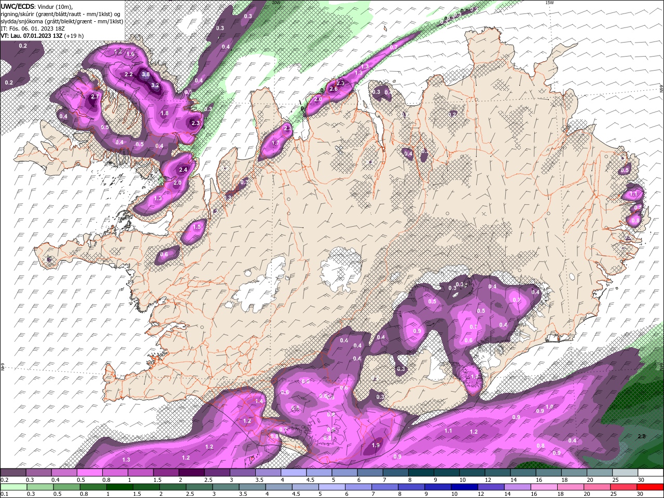Click the 3.2 snowfall value on the map
Image resolution: width=664 pixels, height=498 pixels.
[155, 85]
